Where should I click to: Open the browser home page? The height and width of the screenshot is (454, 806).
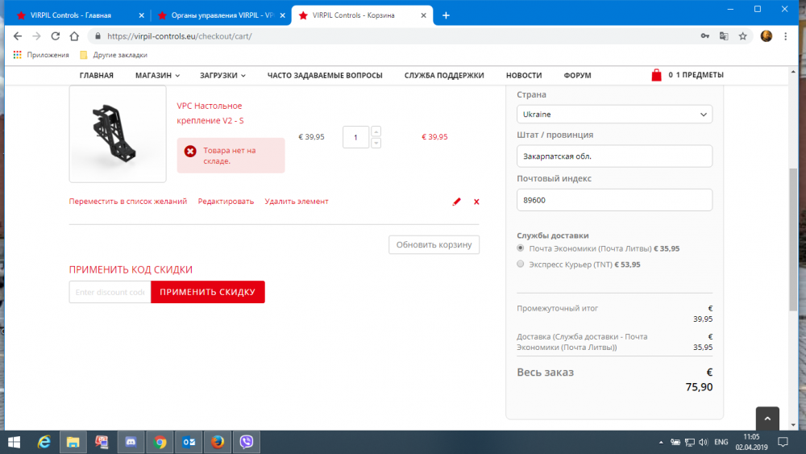pos(74,36)
